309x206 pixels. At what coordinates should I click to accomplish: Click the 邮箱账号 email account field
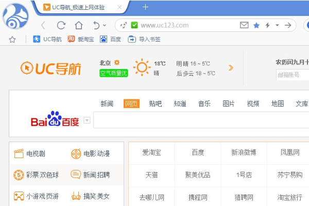(x=293, y=75)
